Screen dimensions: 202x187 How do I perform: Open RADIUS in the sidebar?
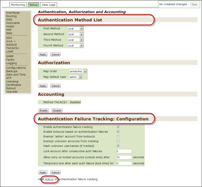coord(11,45)
